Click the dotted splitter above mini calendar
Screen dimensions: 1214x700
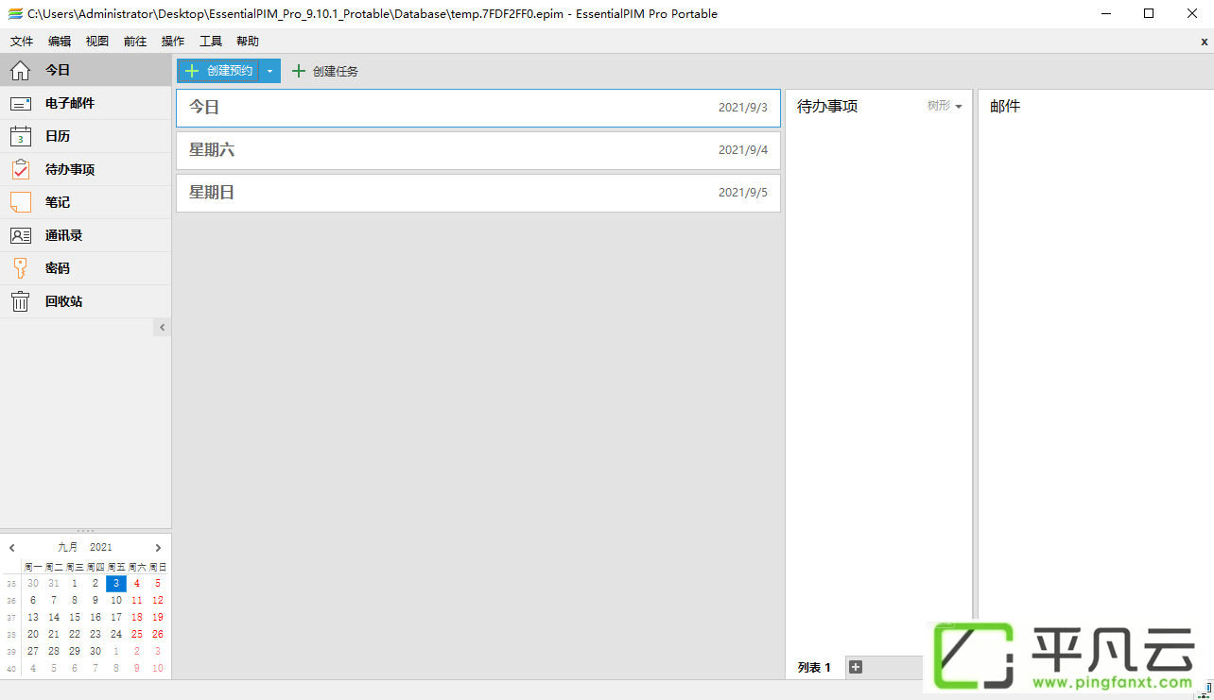tap(85, 531)
